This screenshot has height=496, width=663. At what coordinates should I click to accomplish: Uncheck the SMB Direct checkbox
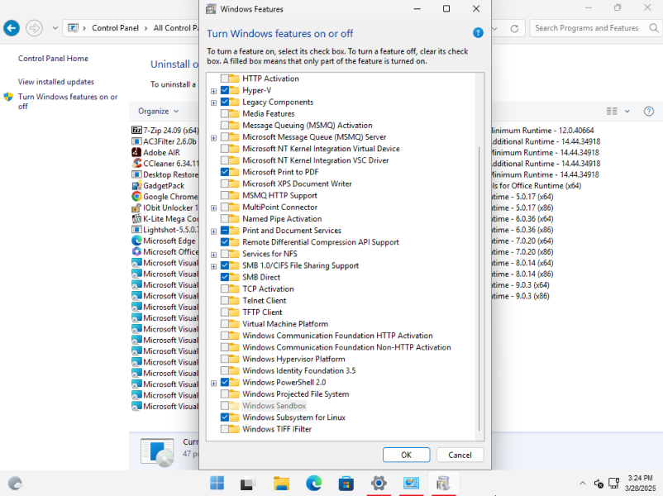[225, 278]
